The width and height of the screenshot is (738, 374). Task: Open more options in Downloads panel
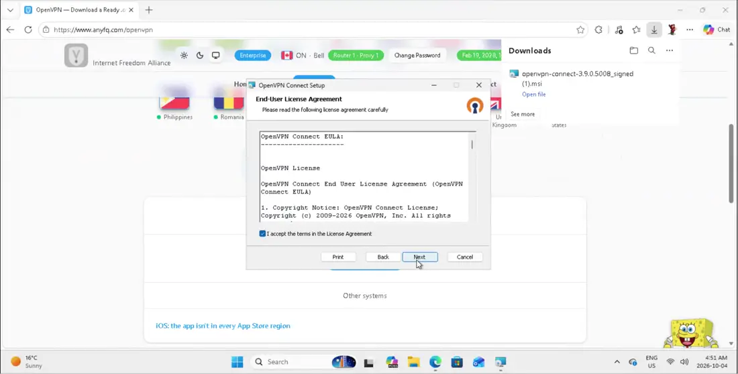coord(670,50)
